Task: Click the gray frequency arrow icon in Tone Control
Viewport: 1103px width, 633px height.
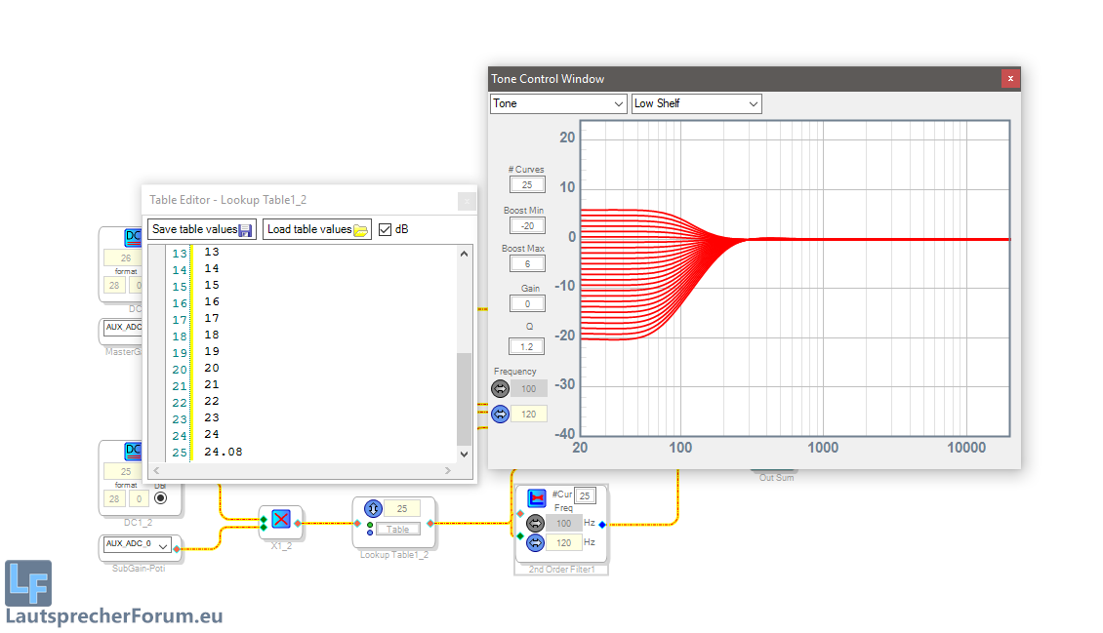Action: (x=501, y=388)
